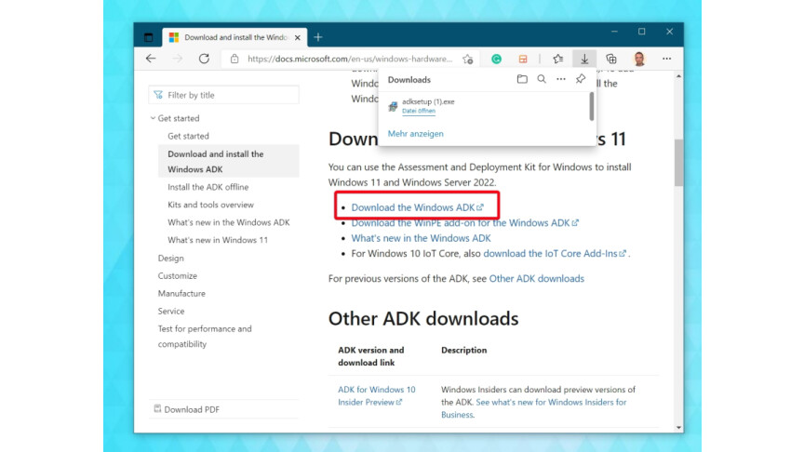Search downloads using the magnifier icon
804x452 pixels.
tap(542, 79)
